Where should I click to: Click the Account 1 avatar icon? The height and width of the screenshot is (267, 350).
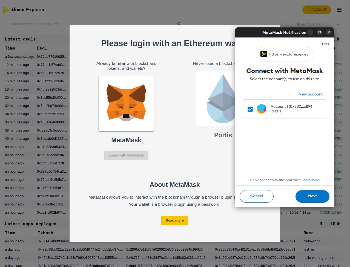(262, 109)
